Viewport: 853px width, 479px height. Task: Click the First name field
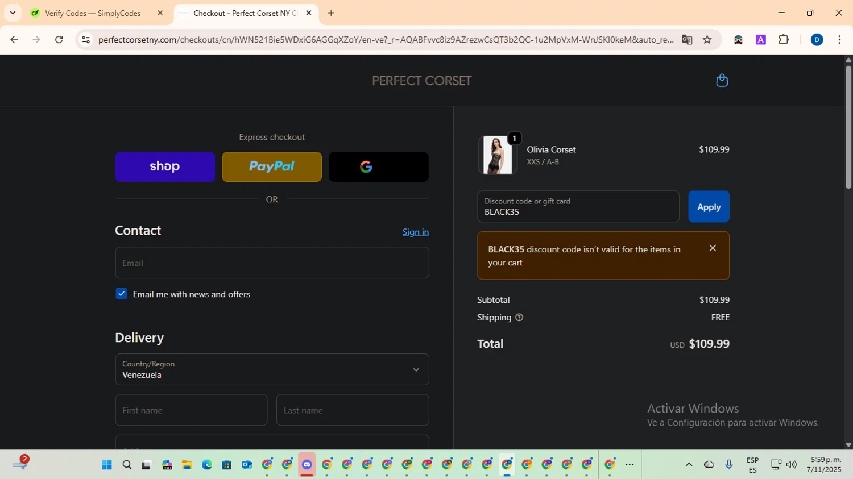coord(191,410)
